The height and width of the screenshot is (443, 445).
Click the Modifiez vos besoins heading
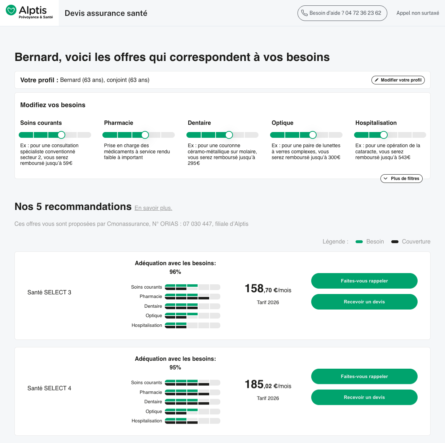pos(53,105)
